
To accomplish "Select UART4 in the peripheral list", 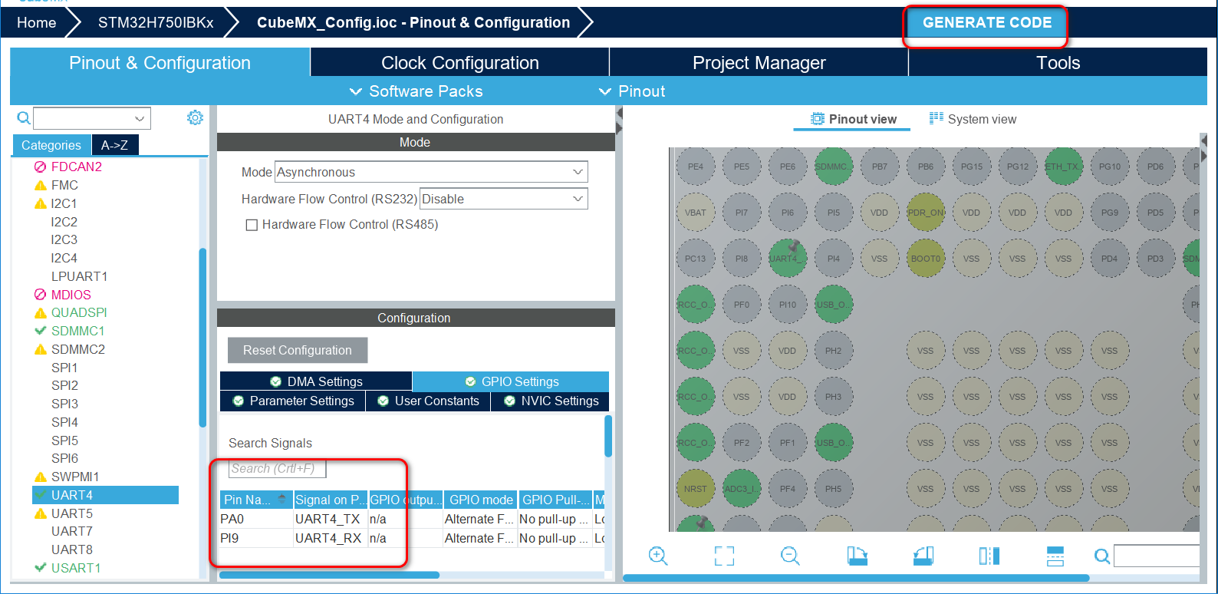I will [x=105, y=495].
